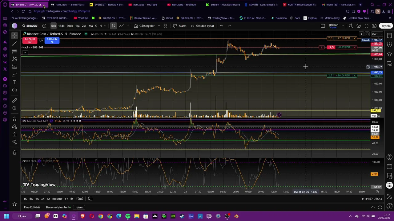Screen dimensions: 394x221
Task: Select the ruler measure tool
Action: 14,100
